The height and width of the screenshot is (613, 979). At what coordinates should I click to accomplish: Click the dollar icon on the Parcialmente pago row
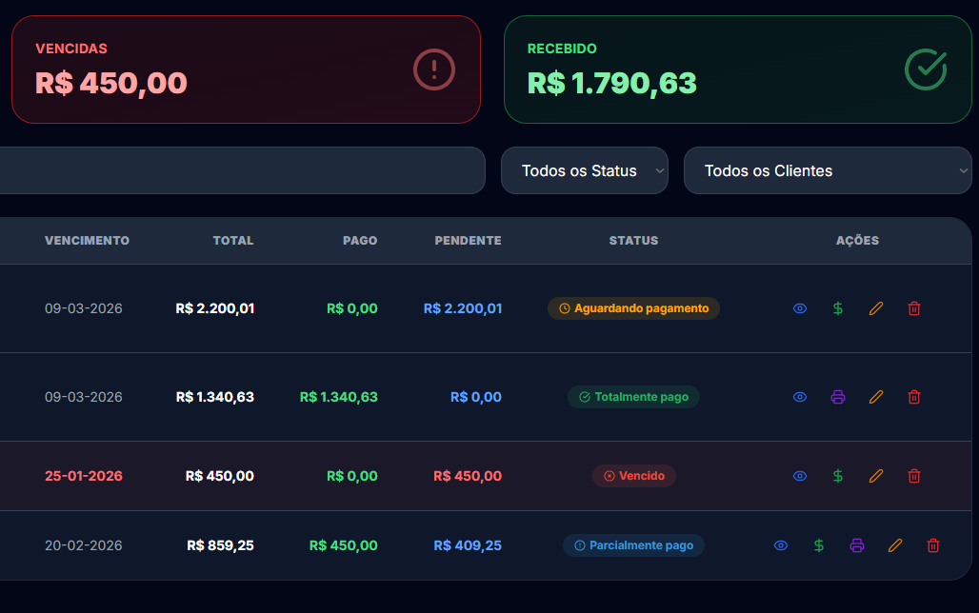(819, 545)
